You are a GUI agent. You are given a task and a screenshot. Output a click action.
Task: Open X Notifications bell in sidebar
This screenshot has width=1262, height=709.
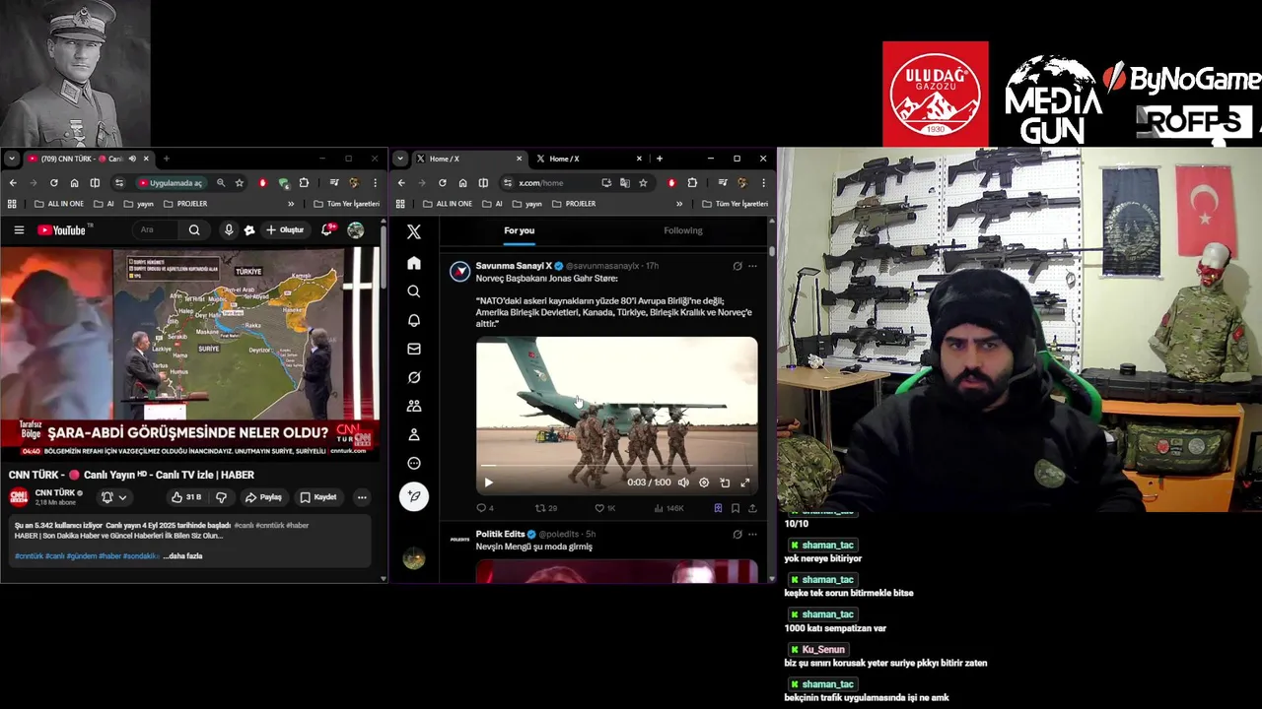414,320
